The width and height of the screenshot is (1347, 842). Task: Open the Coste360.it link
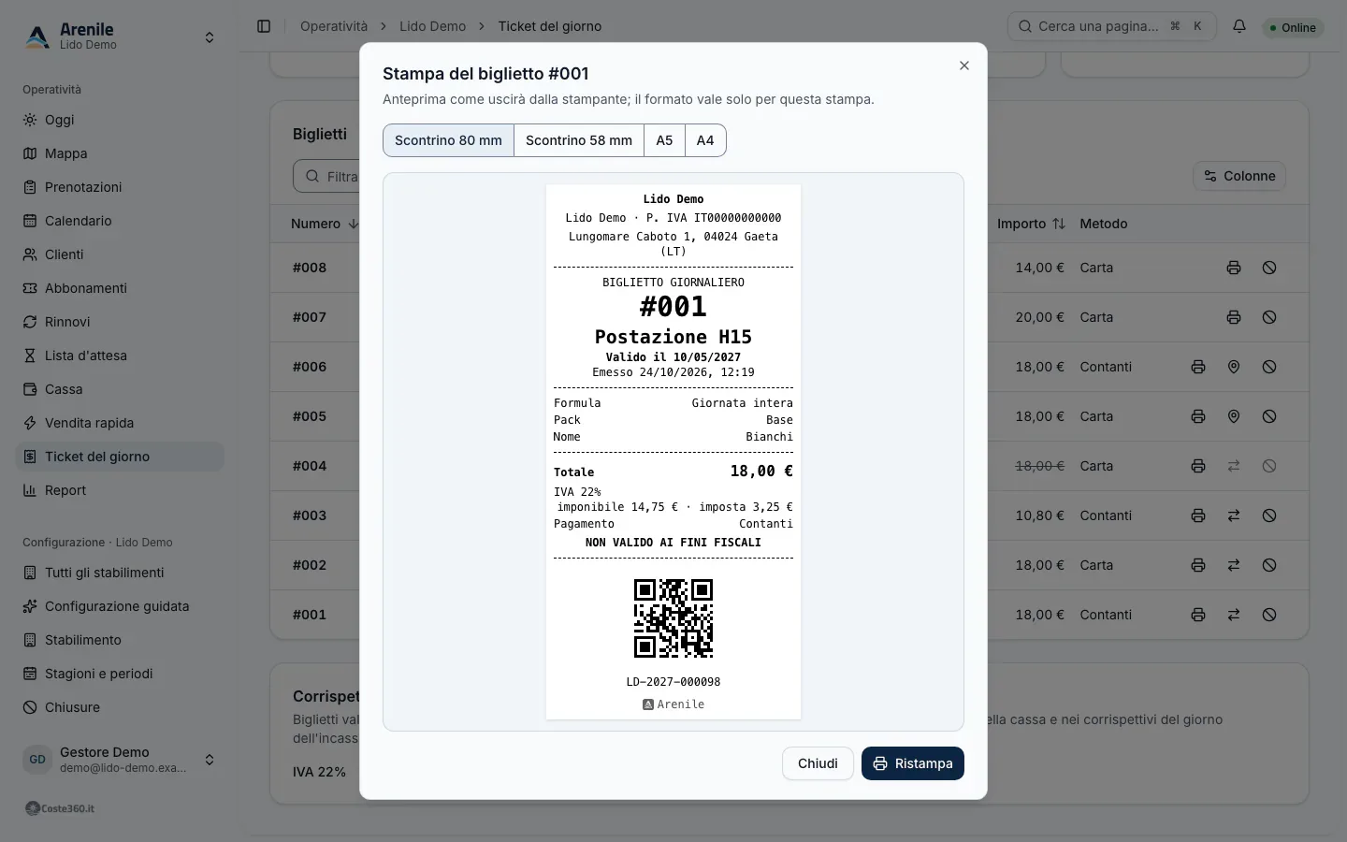[60, 808]
